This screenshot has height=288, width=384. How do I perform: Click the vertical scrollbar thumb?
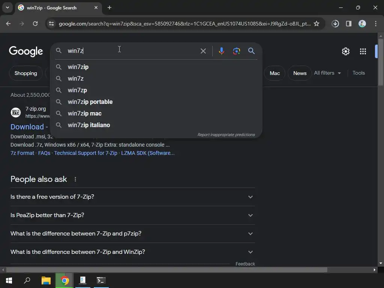point(381,62)
